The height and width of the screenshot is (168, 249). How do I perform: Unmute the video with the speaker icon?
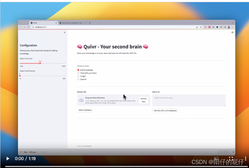(216, 158)
